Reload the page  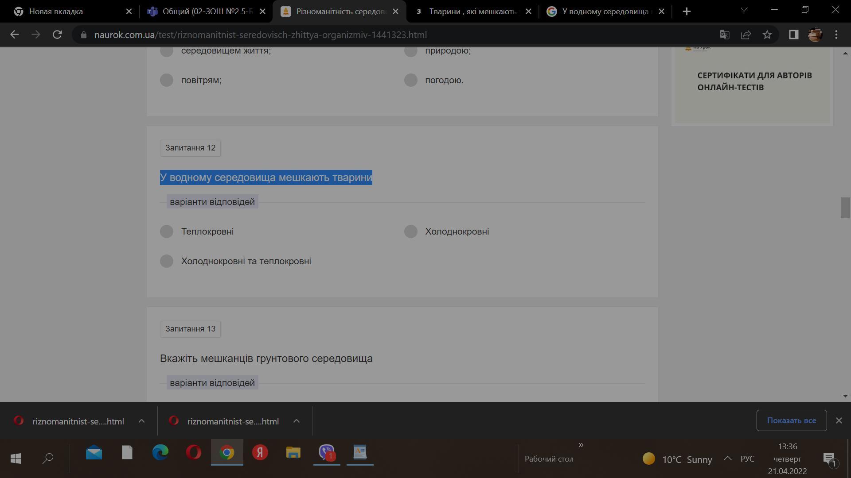point(57,35)
